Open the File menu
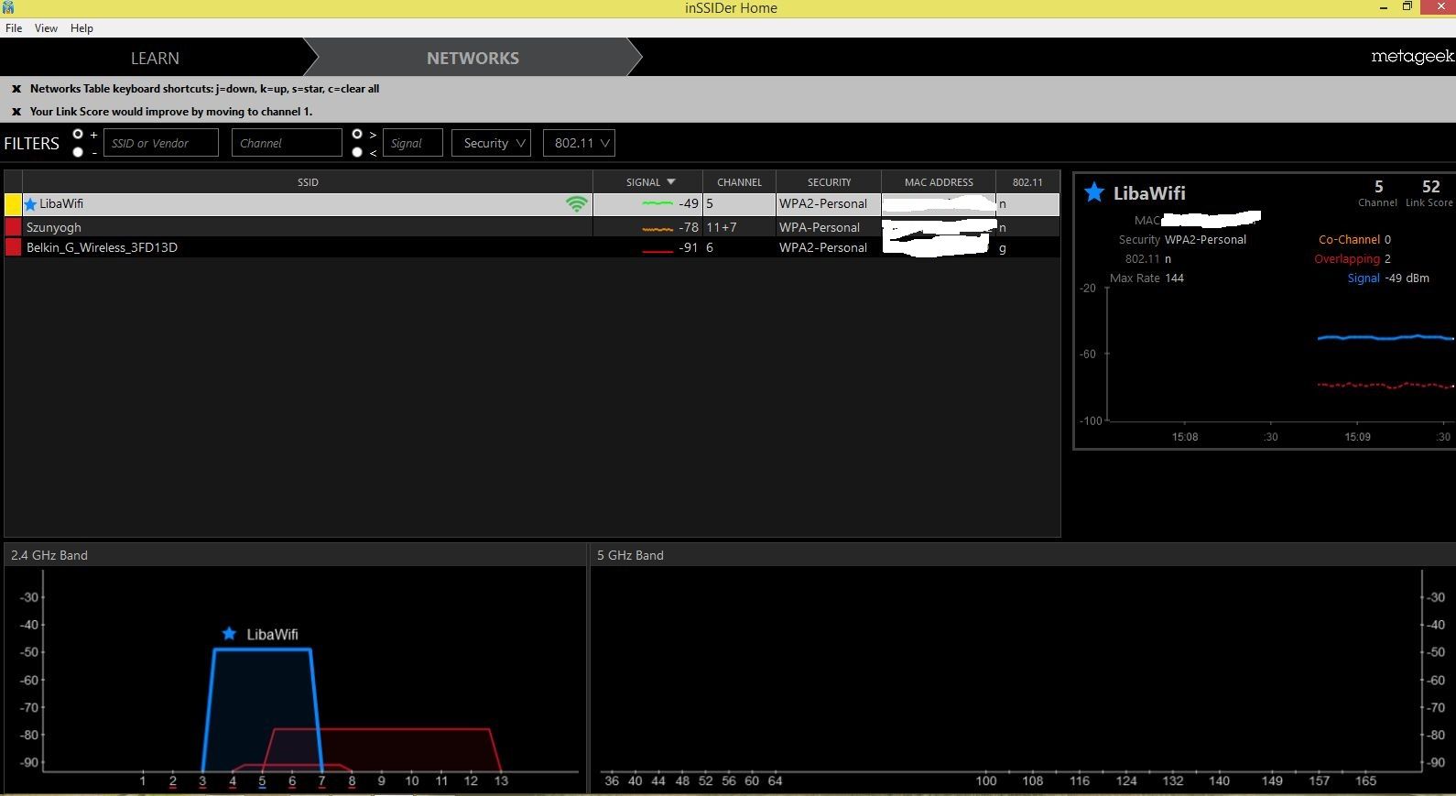The height and width of the screenshot is (796, 1456). (x=14, y=28)
